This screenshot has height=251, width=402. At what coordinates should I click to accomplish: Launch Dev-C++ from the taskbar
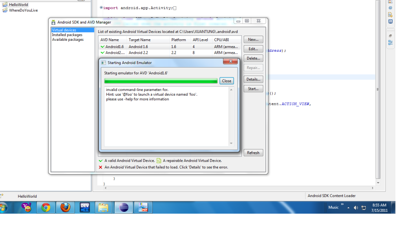[85, 207]
